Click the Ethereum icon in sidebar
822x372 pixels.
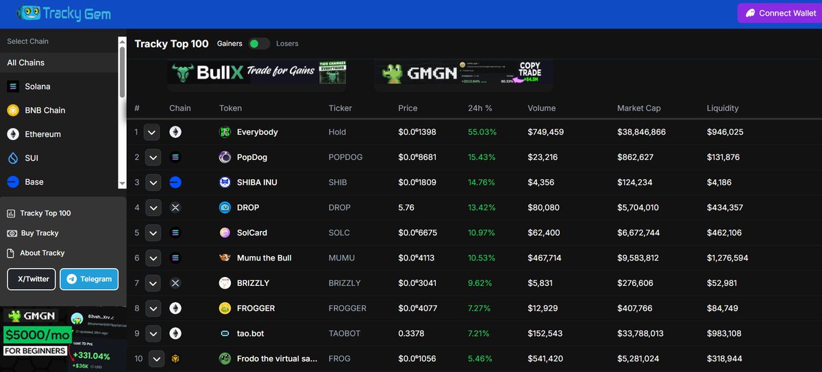(x=12, y=134)
